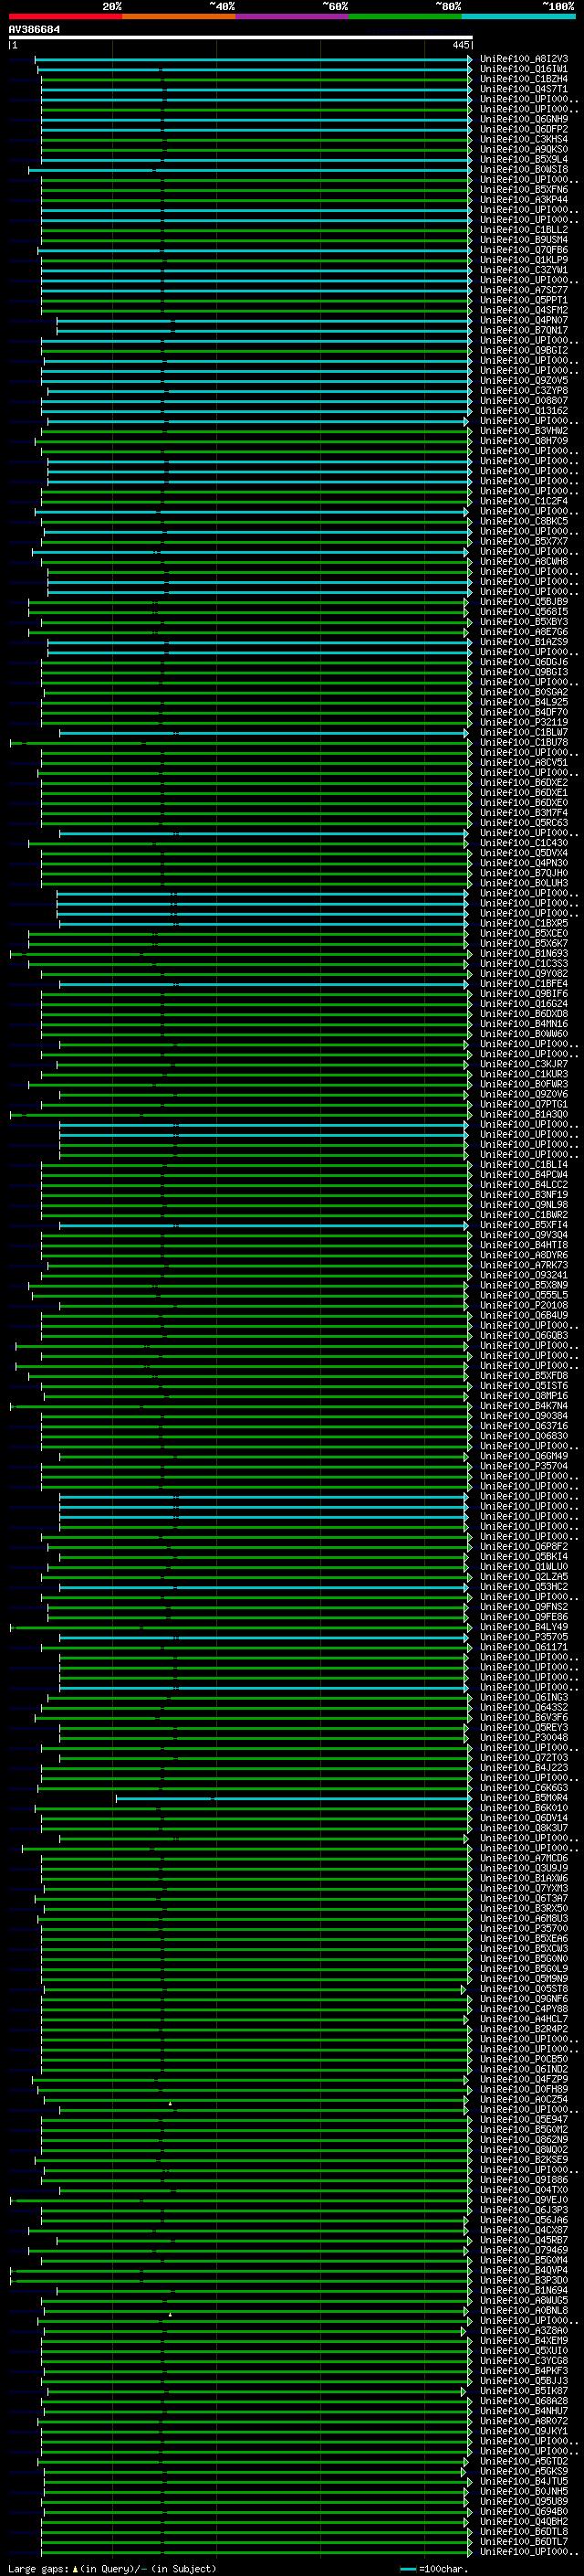The height and width of the screenshot is (2576, 584).
Task: Select the hit UniRef100_B0FWR3
Action: (524, 1084)
